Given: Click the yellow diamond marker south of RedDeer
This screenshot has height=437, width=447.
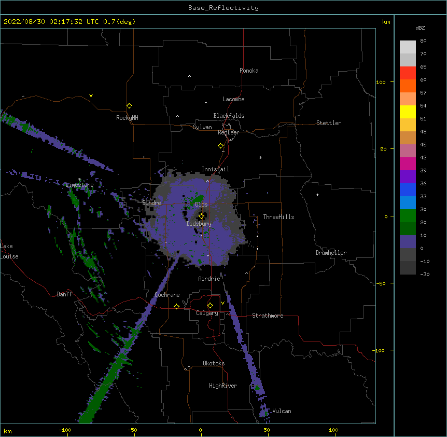Looking at the screenshot, I should point(221,146).
